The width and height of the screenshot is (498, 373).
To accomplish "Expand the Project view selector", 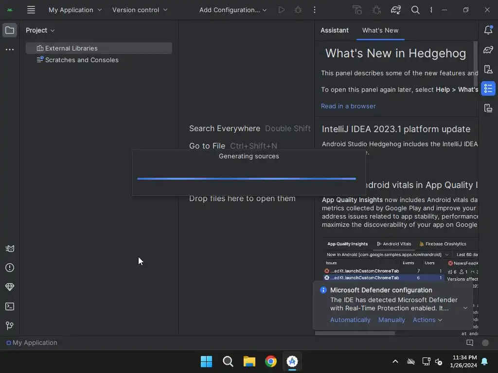I will click(x=40, y=30).
